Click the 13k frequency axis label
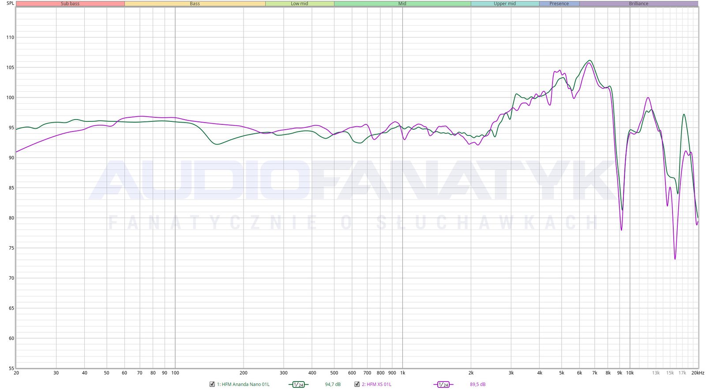Image resolution: width=706 pixels, height=390 pixels. coord(656,373)
